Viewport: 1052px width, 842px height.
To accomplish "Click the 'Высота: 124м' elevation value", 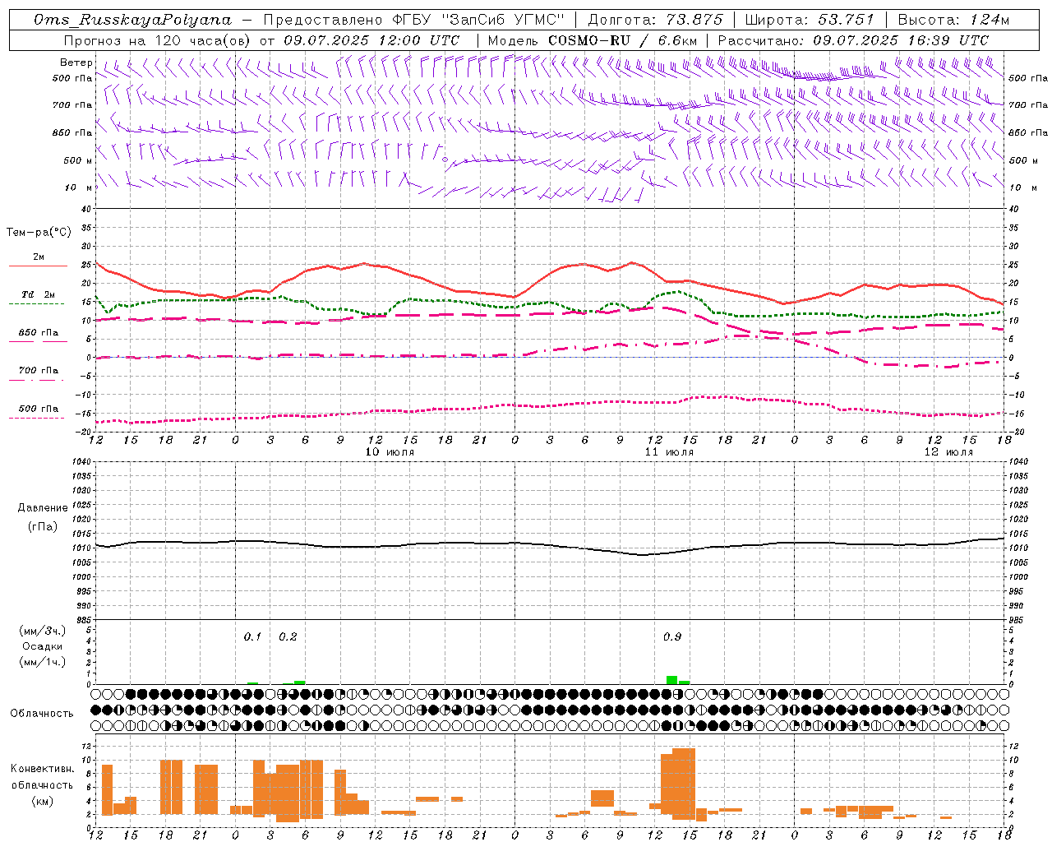I will [953, 20].
